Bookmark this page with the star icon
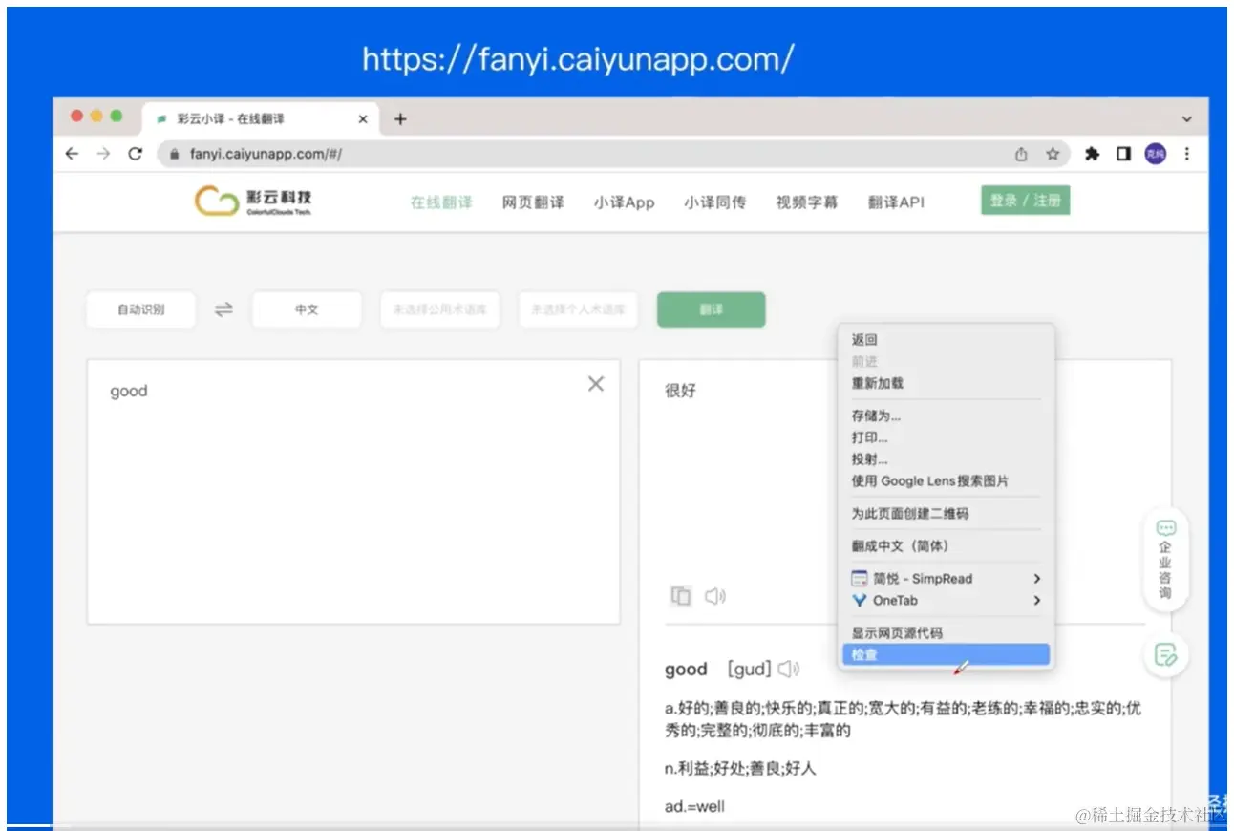 tap(1053, 154)
